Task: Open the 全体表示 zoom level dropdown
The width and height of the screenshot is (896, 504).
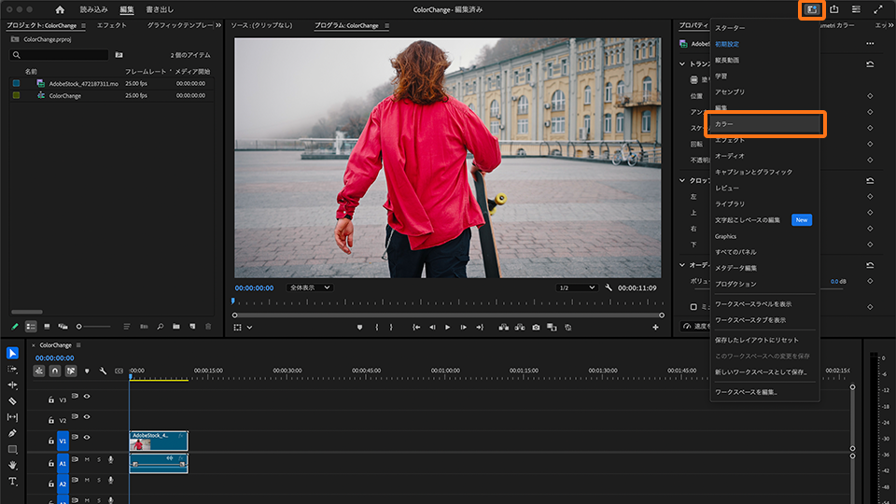Action: tap(309, 287)
